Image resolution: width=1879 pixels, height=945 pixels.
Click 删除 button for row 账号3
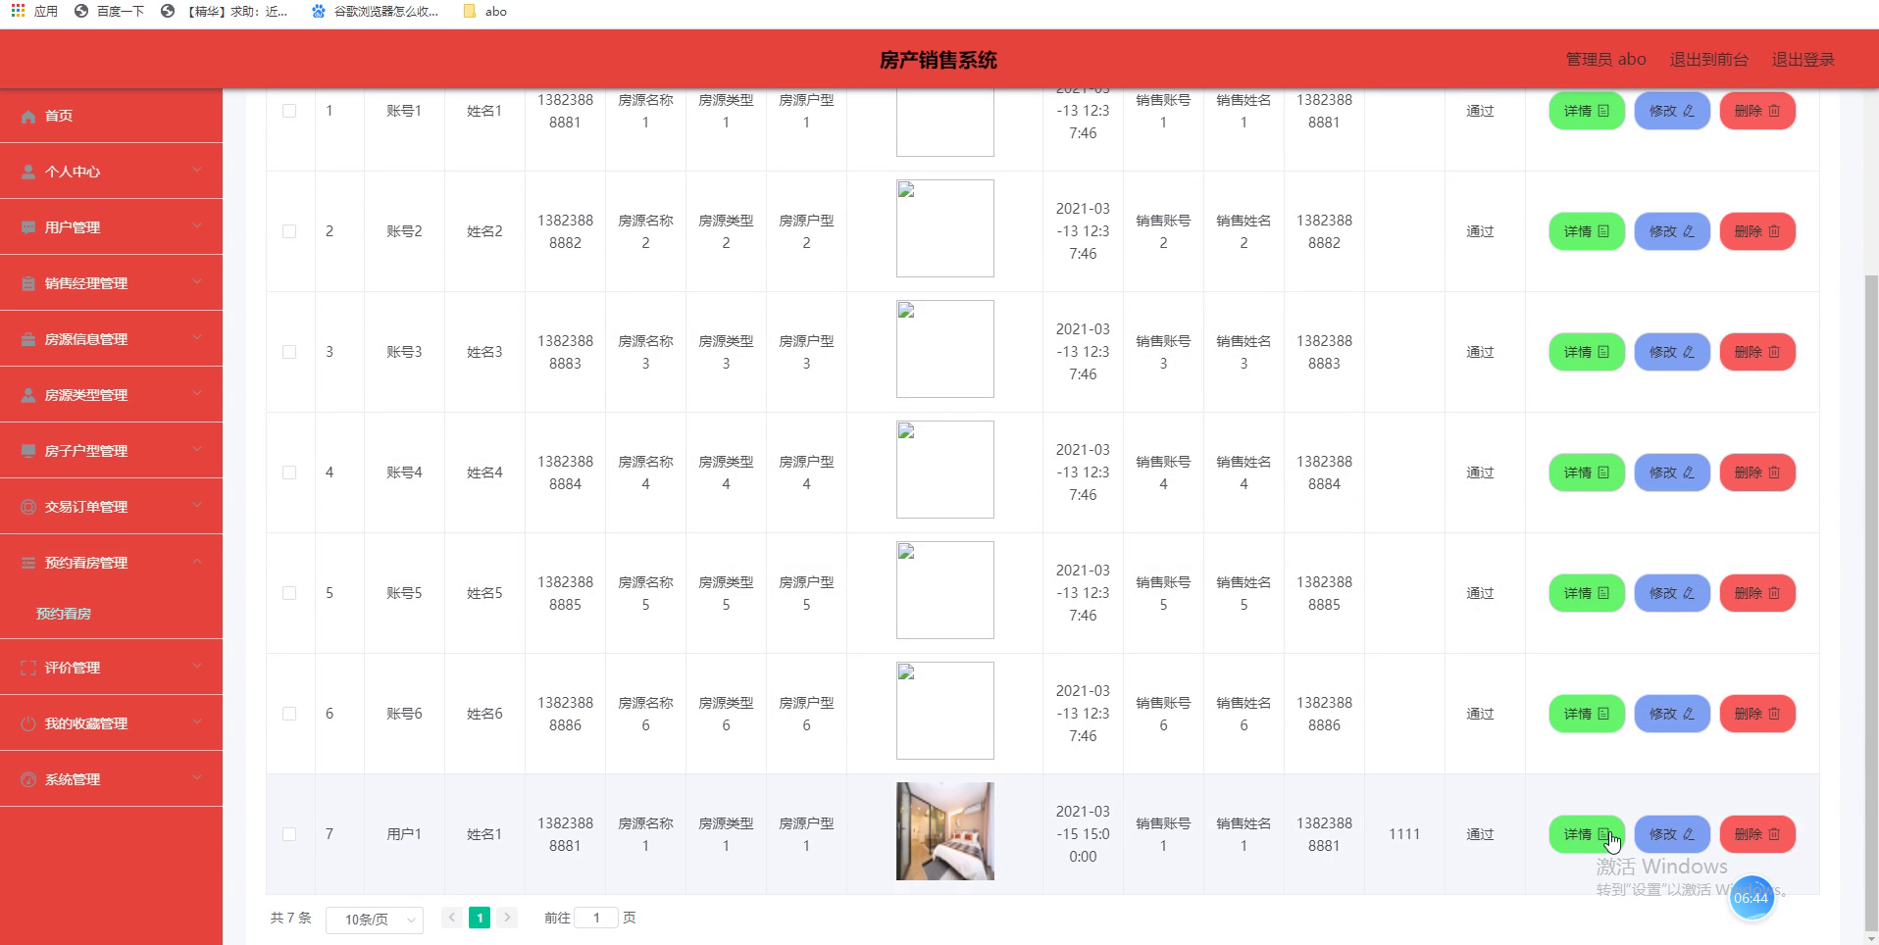point(1757,352)
